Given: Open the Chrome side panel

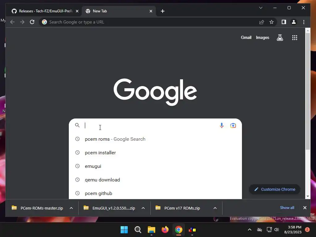Looking at the screenshot, I should [x=284, y=22].
